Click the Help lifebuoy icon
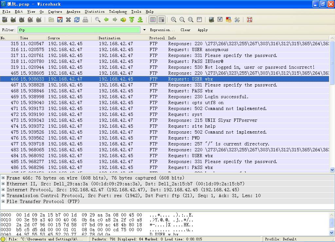The width and height of the screenshot is (335, 242). [250, 20]
